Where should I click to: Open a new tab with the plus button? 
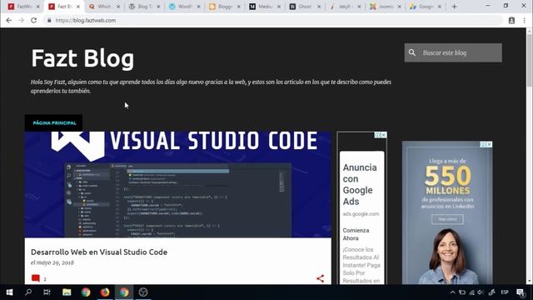click(x=454, y=7)
